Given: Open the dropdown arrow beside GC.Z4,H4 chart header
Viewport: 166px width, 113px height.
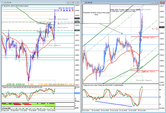Looking at the screenshot, I should (x=3, y=6).
